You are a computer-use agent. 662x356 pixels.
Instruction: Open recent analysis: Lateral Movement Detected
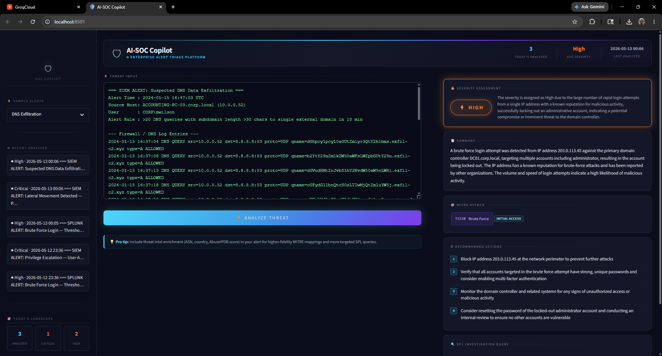(48, 196)
